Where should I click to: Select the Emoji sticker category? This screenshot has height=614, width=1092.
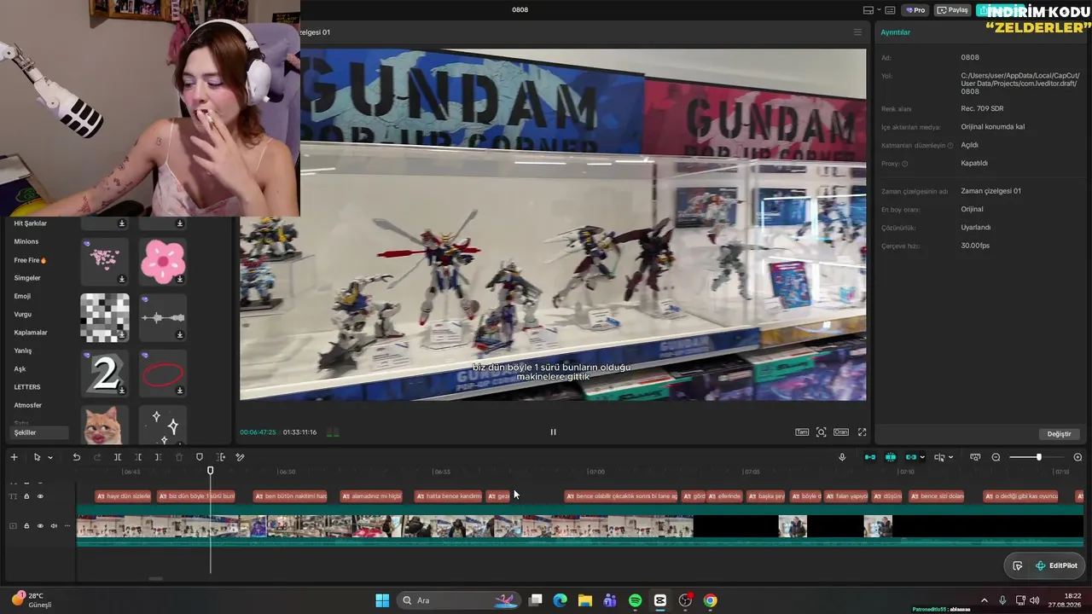[x=22, y=296]
